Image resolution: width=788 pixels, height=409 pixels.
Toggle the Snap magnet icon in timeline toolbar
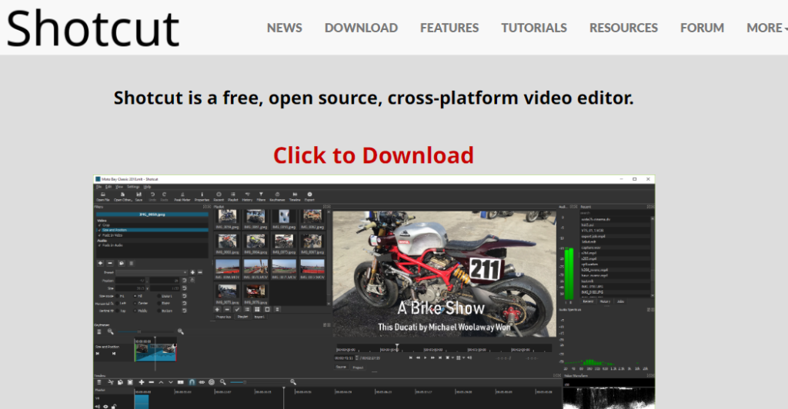click(x=192, y=382)
